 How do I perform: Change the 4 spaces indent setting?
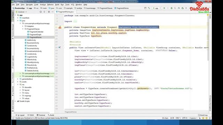coord(193,118)
